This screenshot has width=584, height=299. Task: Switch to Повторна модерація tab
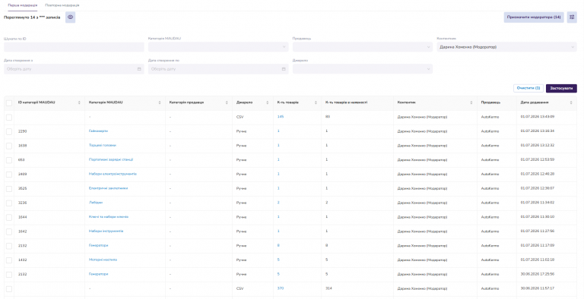(62, 5)
